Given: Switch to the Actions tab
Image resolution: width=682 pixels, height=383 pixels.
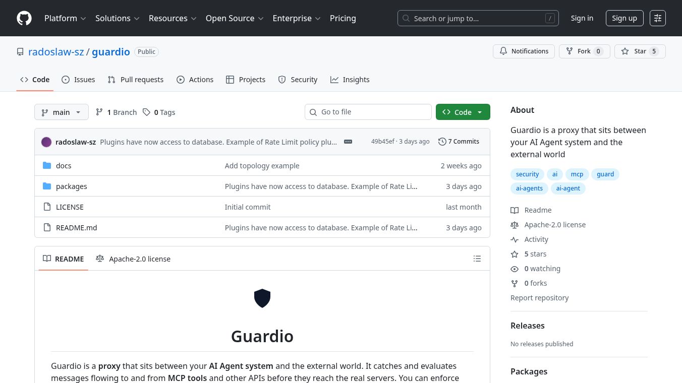Looking at the screenshot, I should click(195, 80).
